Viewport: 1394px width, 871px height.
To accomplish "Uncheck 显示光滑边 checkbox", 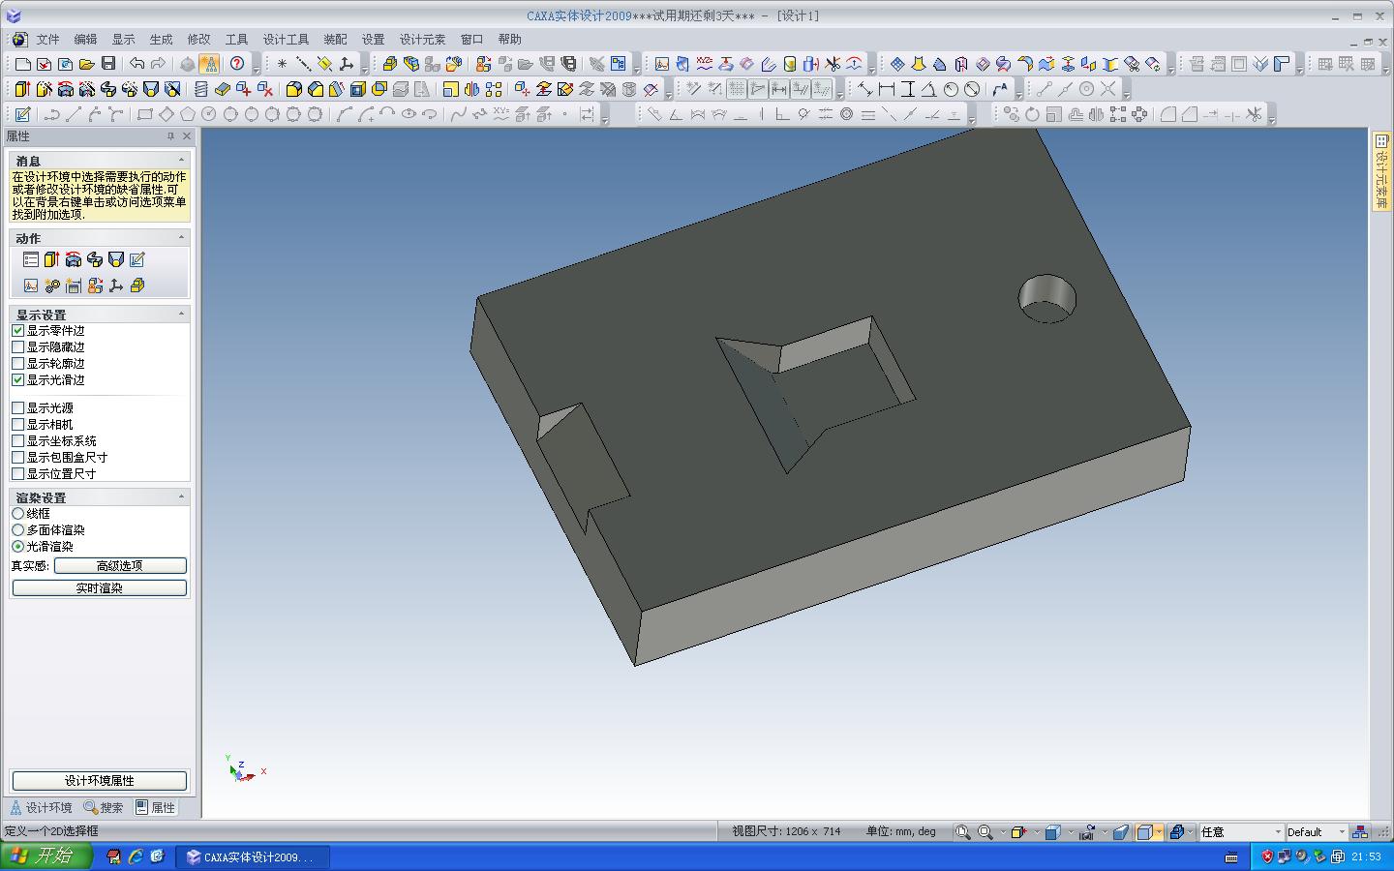I will tap(17, 380).
